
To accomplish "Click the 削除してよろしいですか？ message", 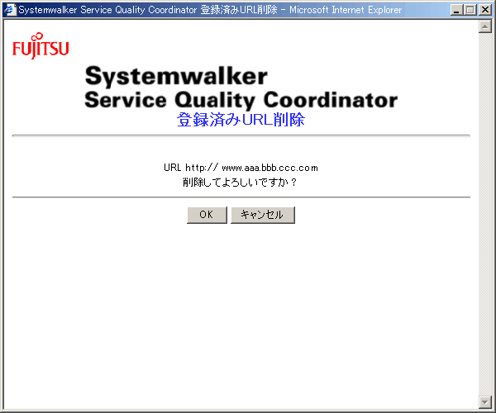I will point(240,183).
